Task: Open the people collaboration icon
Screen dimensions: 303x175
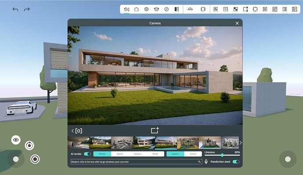Action: coord(190,9)
